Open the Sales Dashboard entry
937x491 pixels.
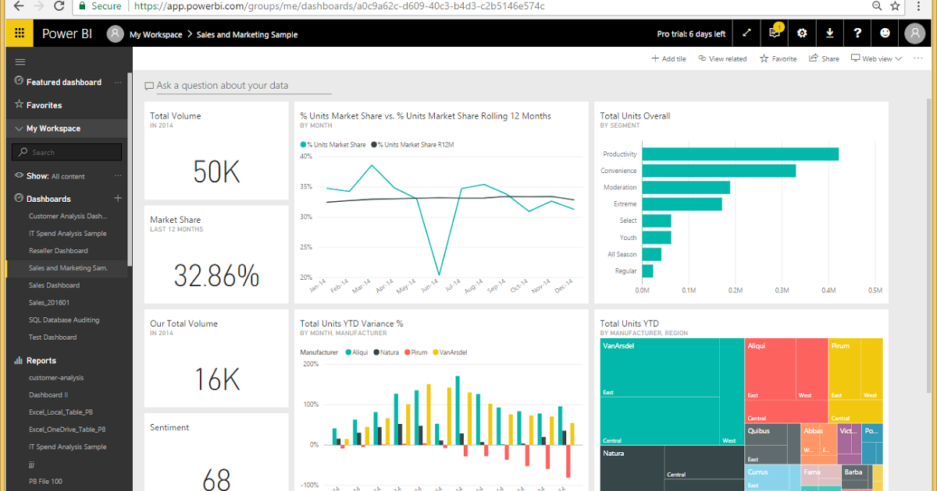pos(54,285)
